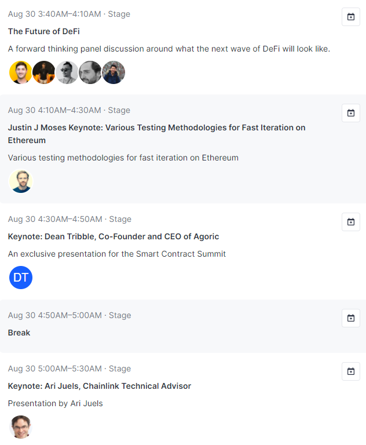Add Dean Tribble keynote to calendar
The height and width of the screenshot is (445, 366).
tap(350, 222)
